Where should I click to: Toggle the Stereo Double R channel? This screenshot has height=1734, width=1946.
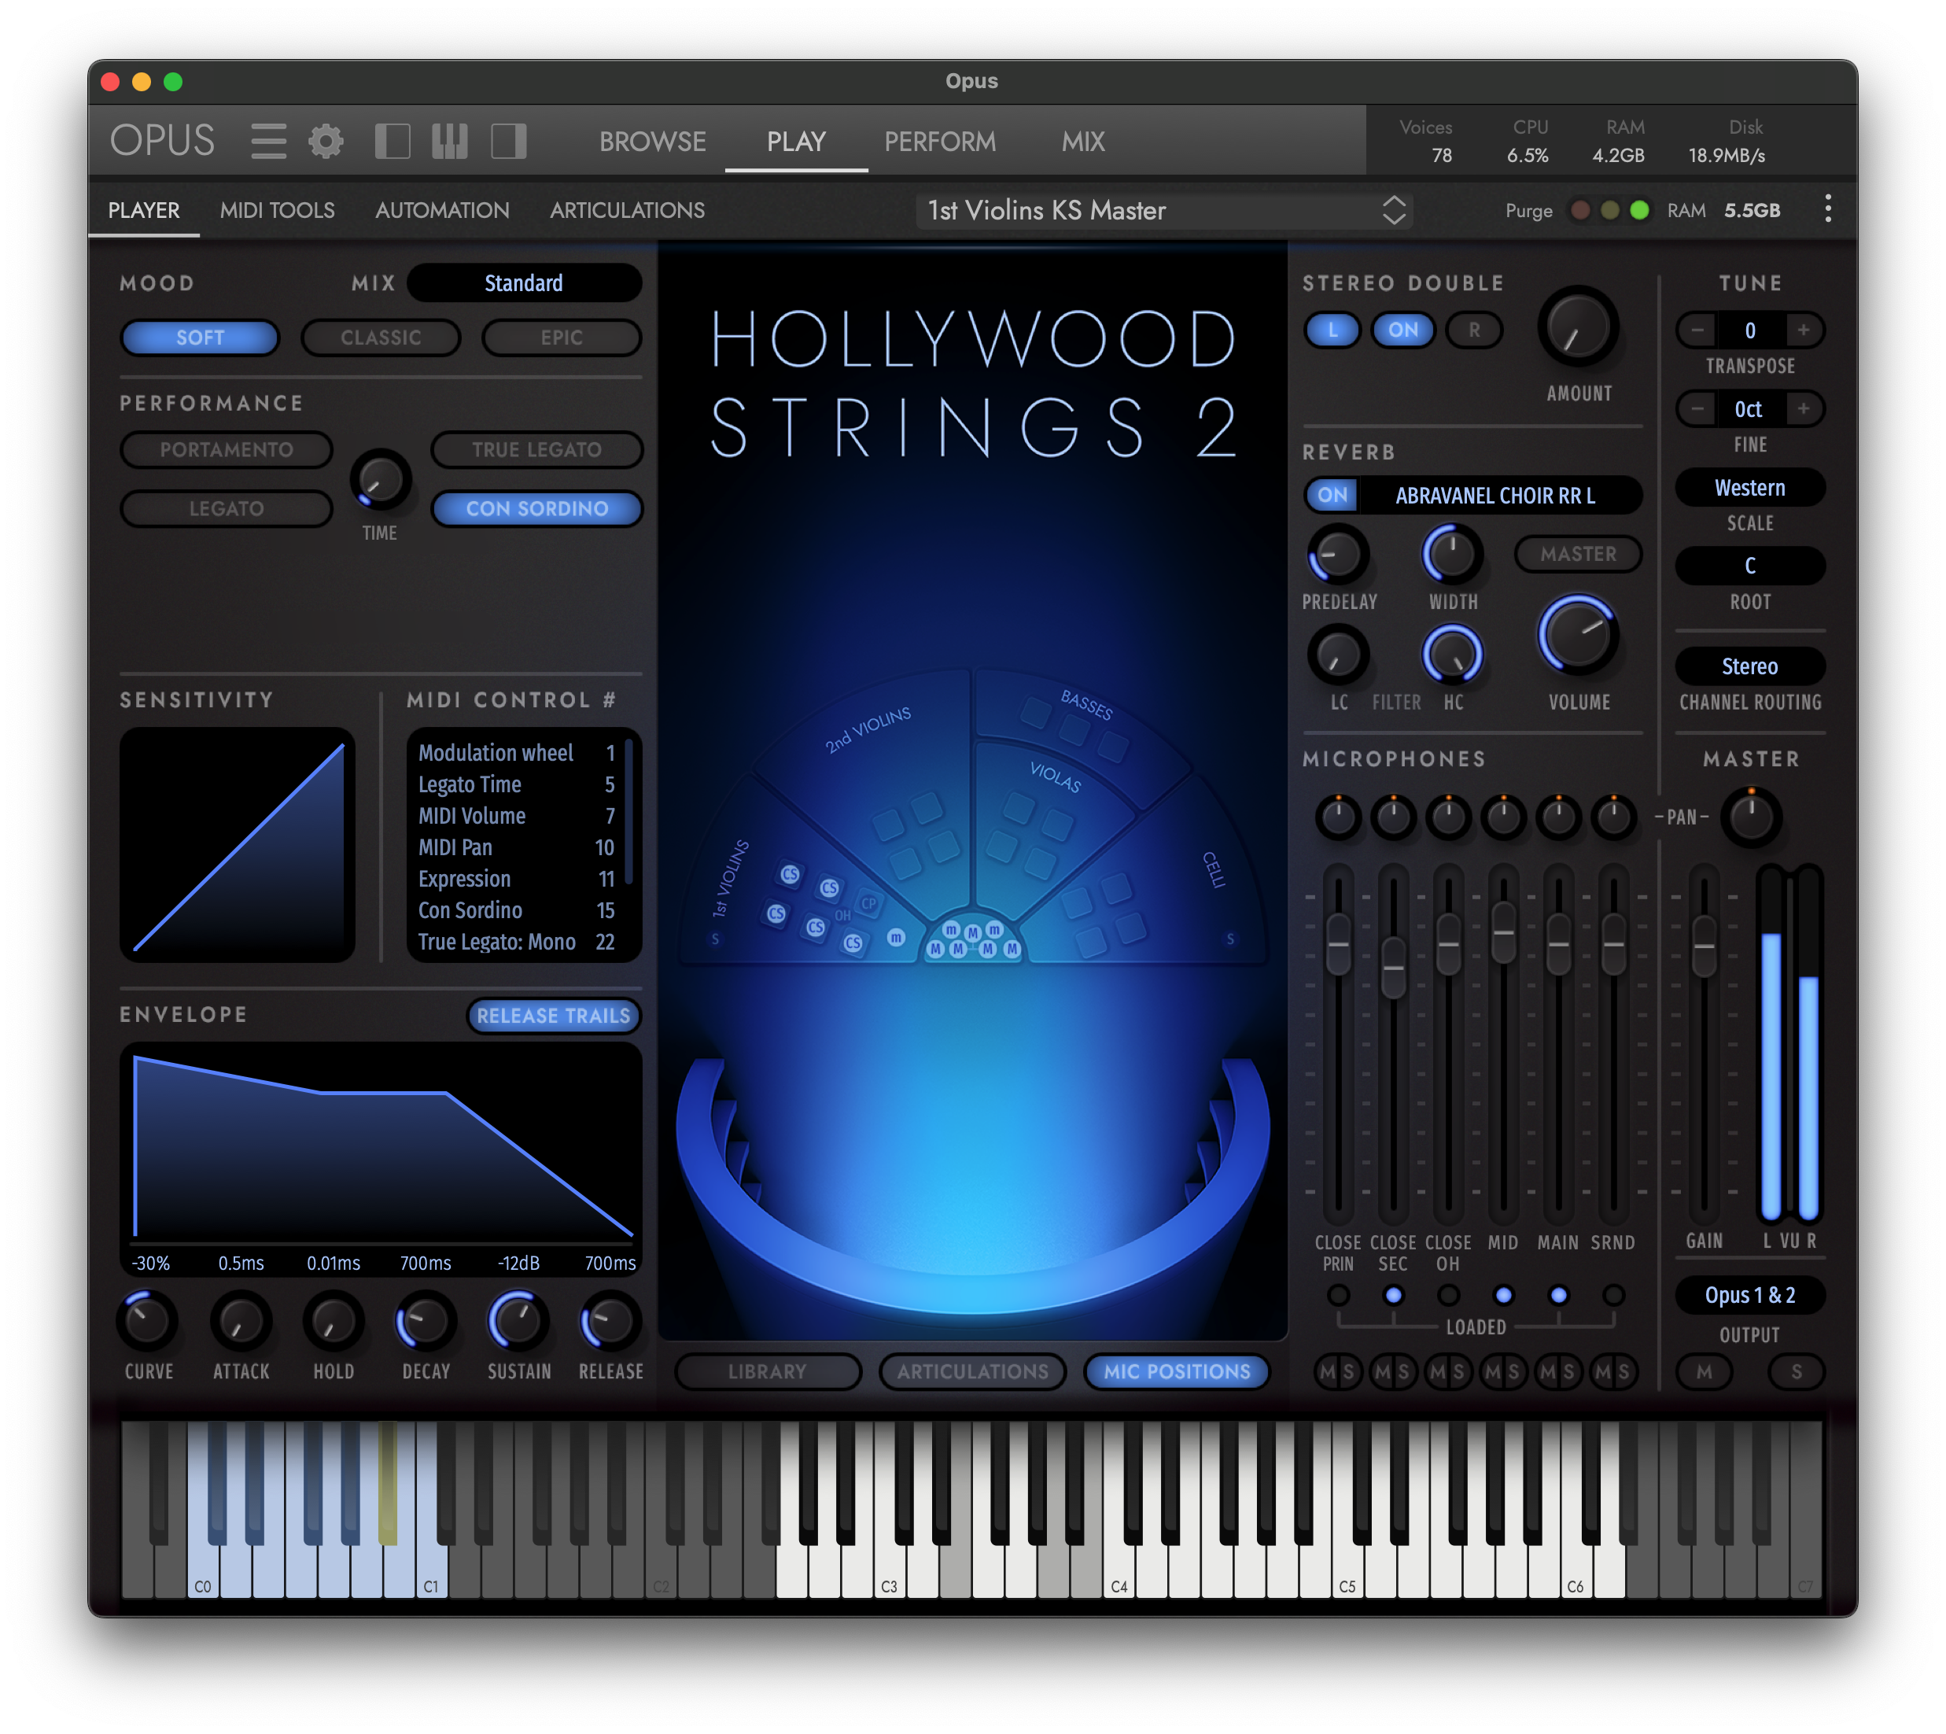1475,330
